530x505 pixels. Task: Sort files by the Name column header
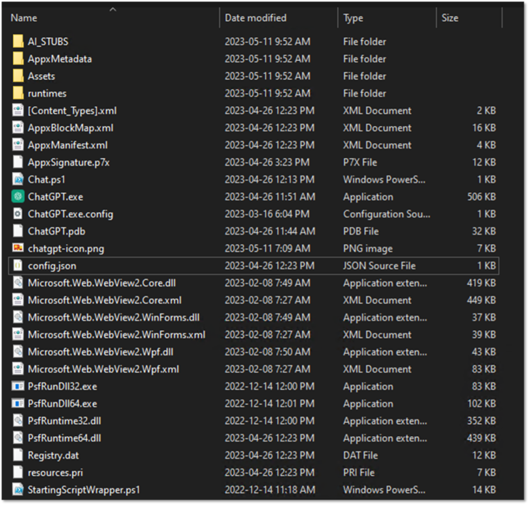[24, 18]
